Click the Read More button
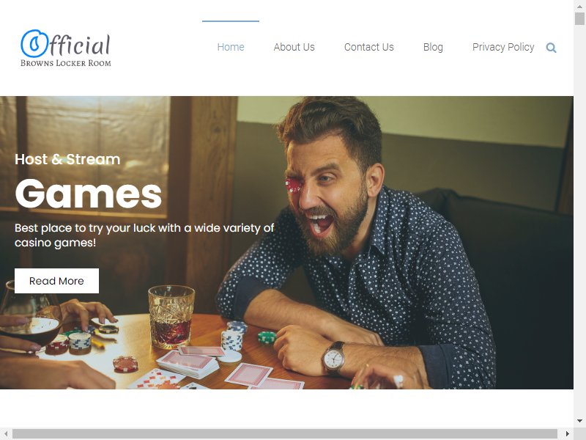The image size is (586, 440). (57, 281)
